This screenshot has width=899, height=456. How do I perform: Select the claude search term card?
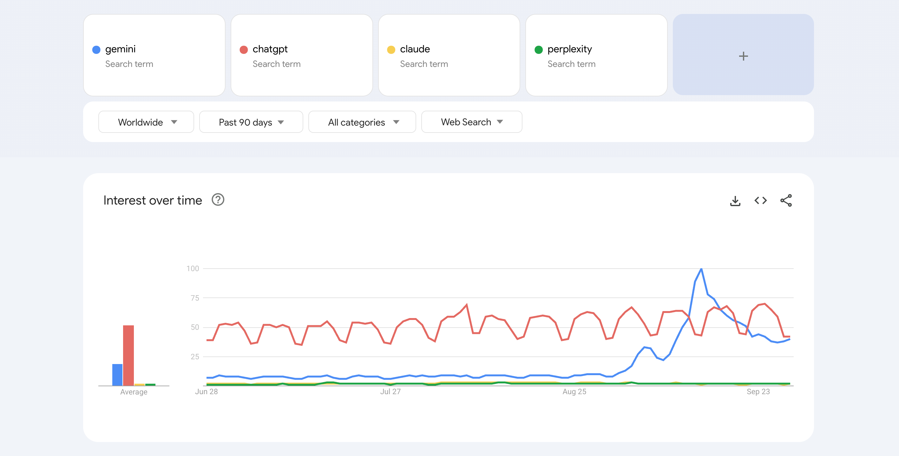pyautogui.click(x=449, y=55)
